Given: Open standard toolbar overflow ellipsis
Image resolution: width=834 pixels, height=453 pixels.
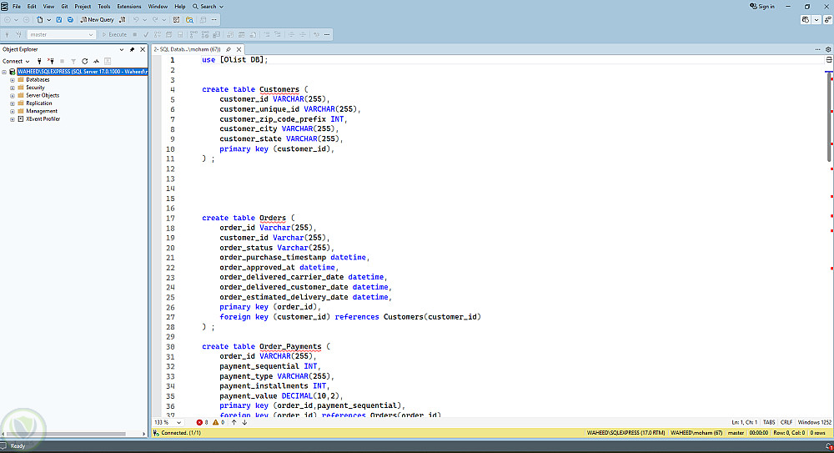Looking at the screenshot, I should (214, 20).
